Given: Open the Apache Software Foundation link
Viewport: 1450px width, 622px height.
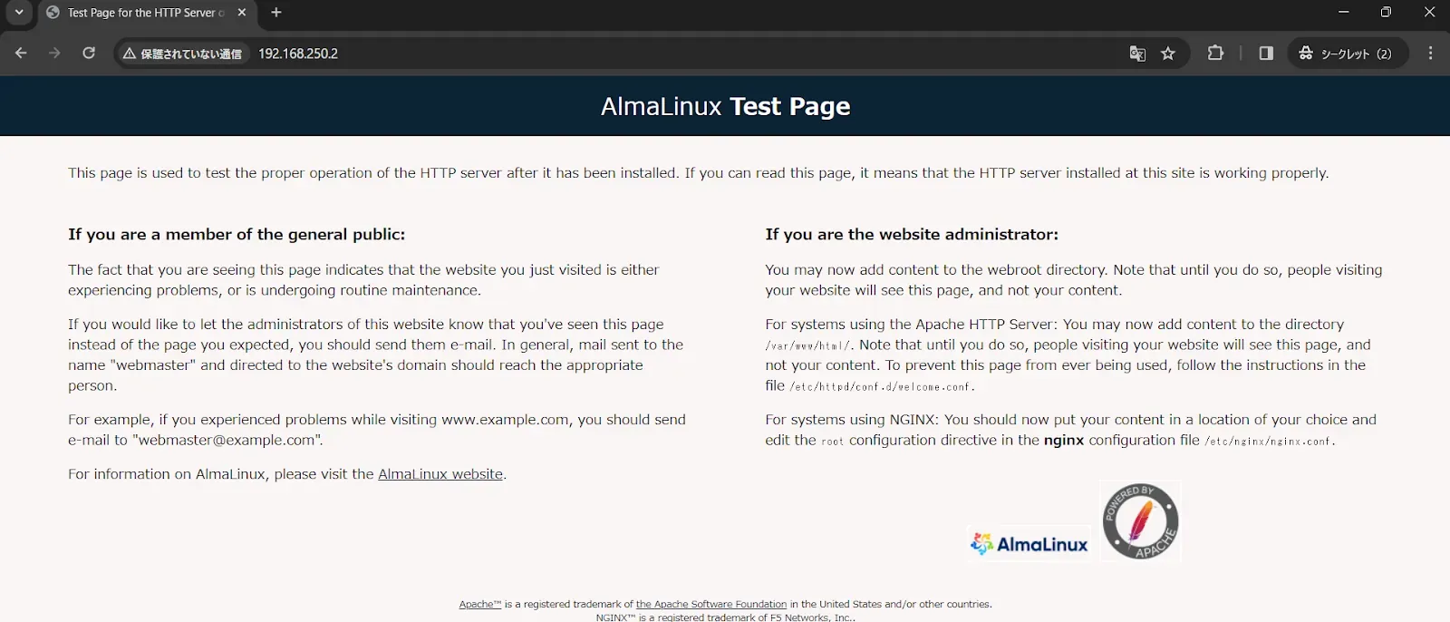Looking at the screenshot, I should [710, 604].
